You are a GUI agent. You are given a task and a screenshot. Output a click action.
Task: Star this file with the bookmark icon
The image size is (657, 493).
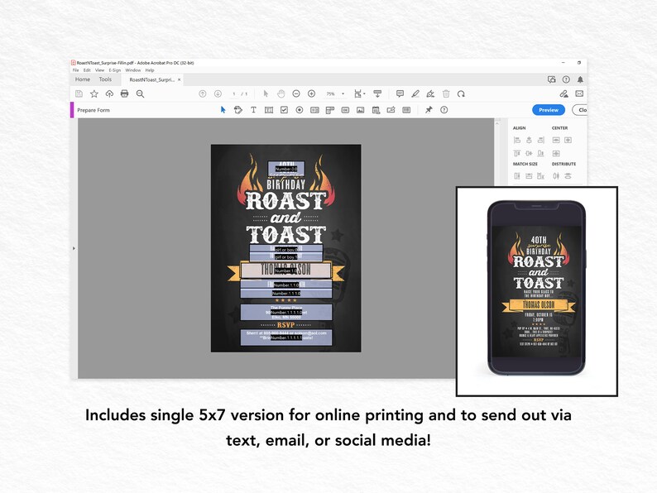[94, 93]
